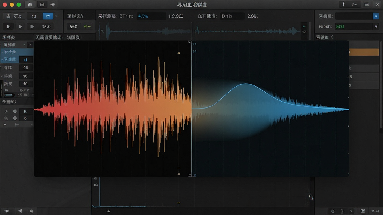
Task: Toggle the round button beside the value 5
Action: click(15, 111)
